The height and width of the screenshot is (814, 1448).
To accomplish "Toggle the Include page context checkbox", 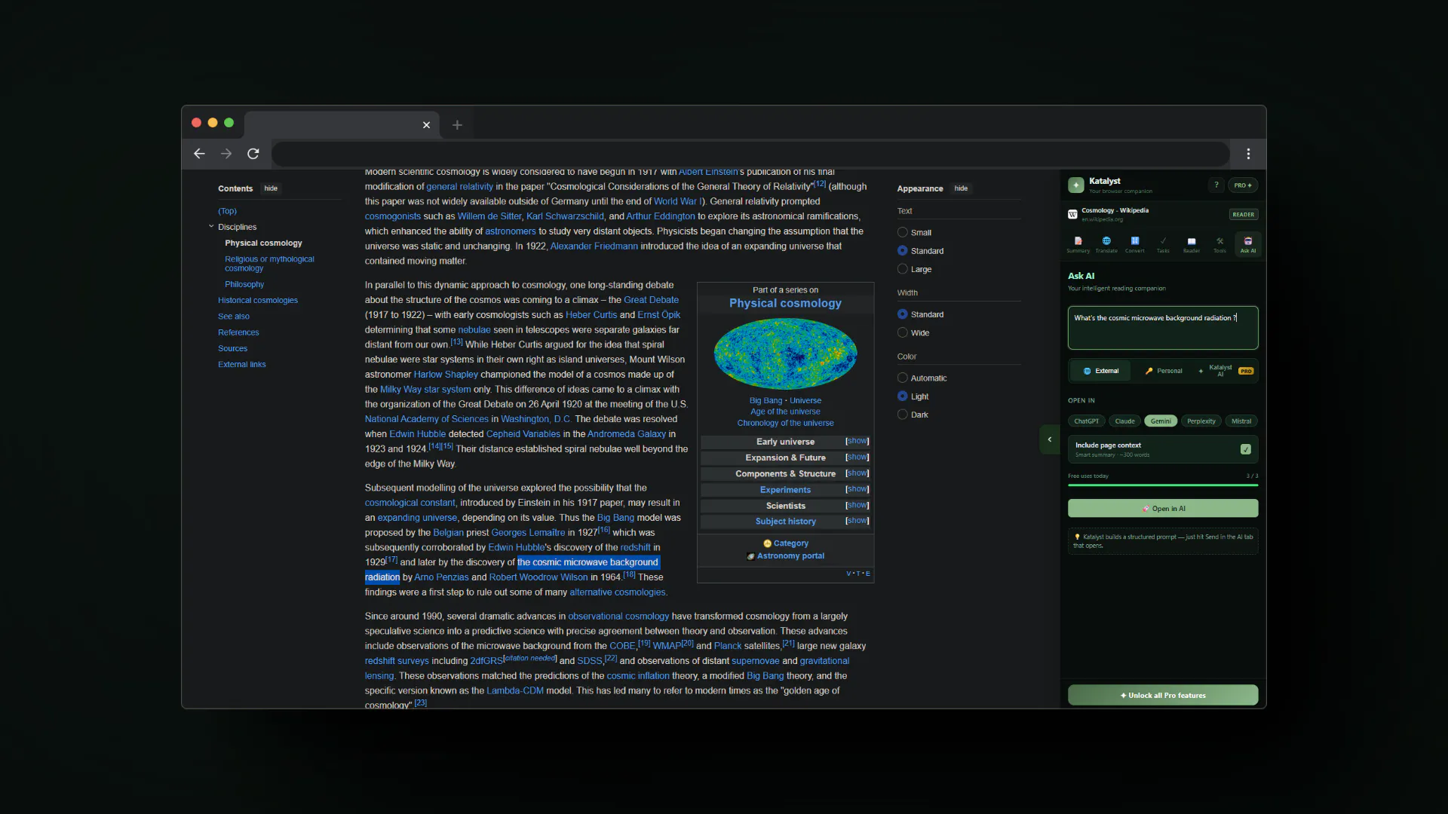I will point(1246,449).
